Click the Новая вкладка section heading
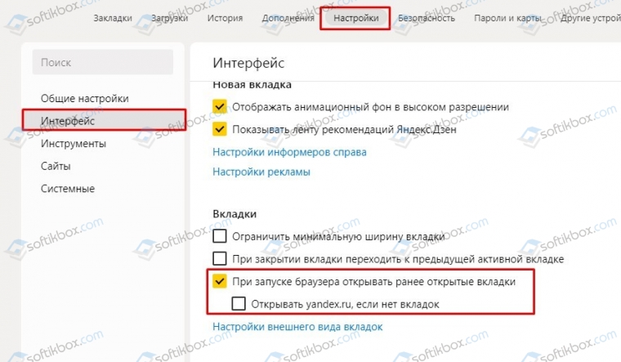Viewport: 621px width, 362px height. click(x=252, y=84)
